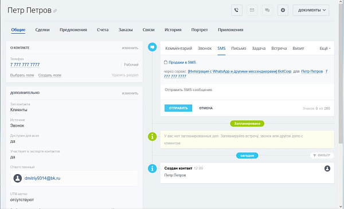
Task: Click the Отправить SMS-сообщение text field
Action: click(247, 92)
